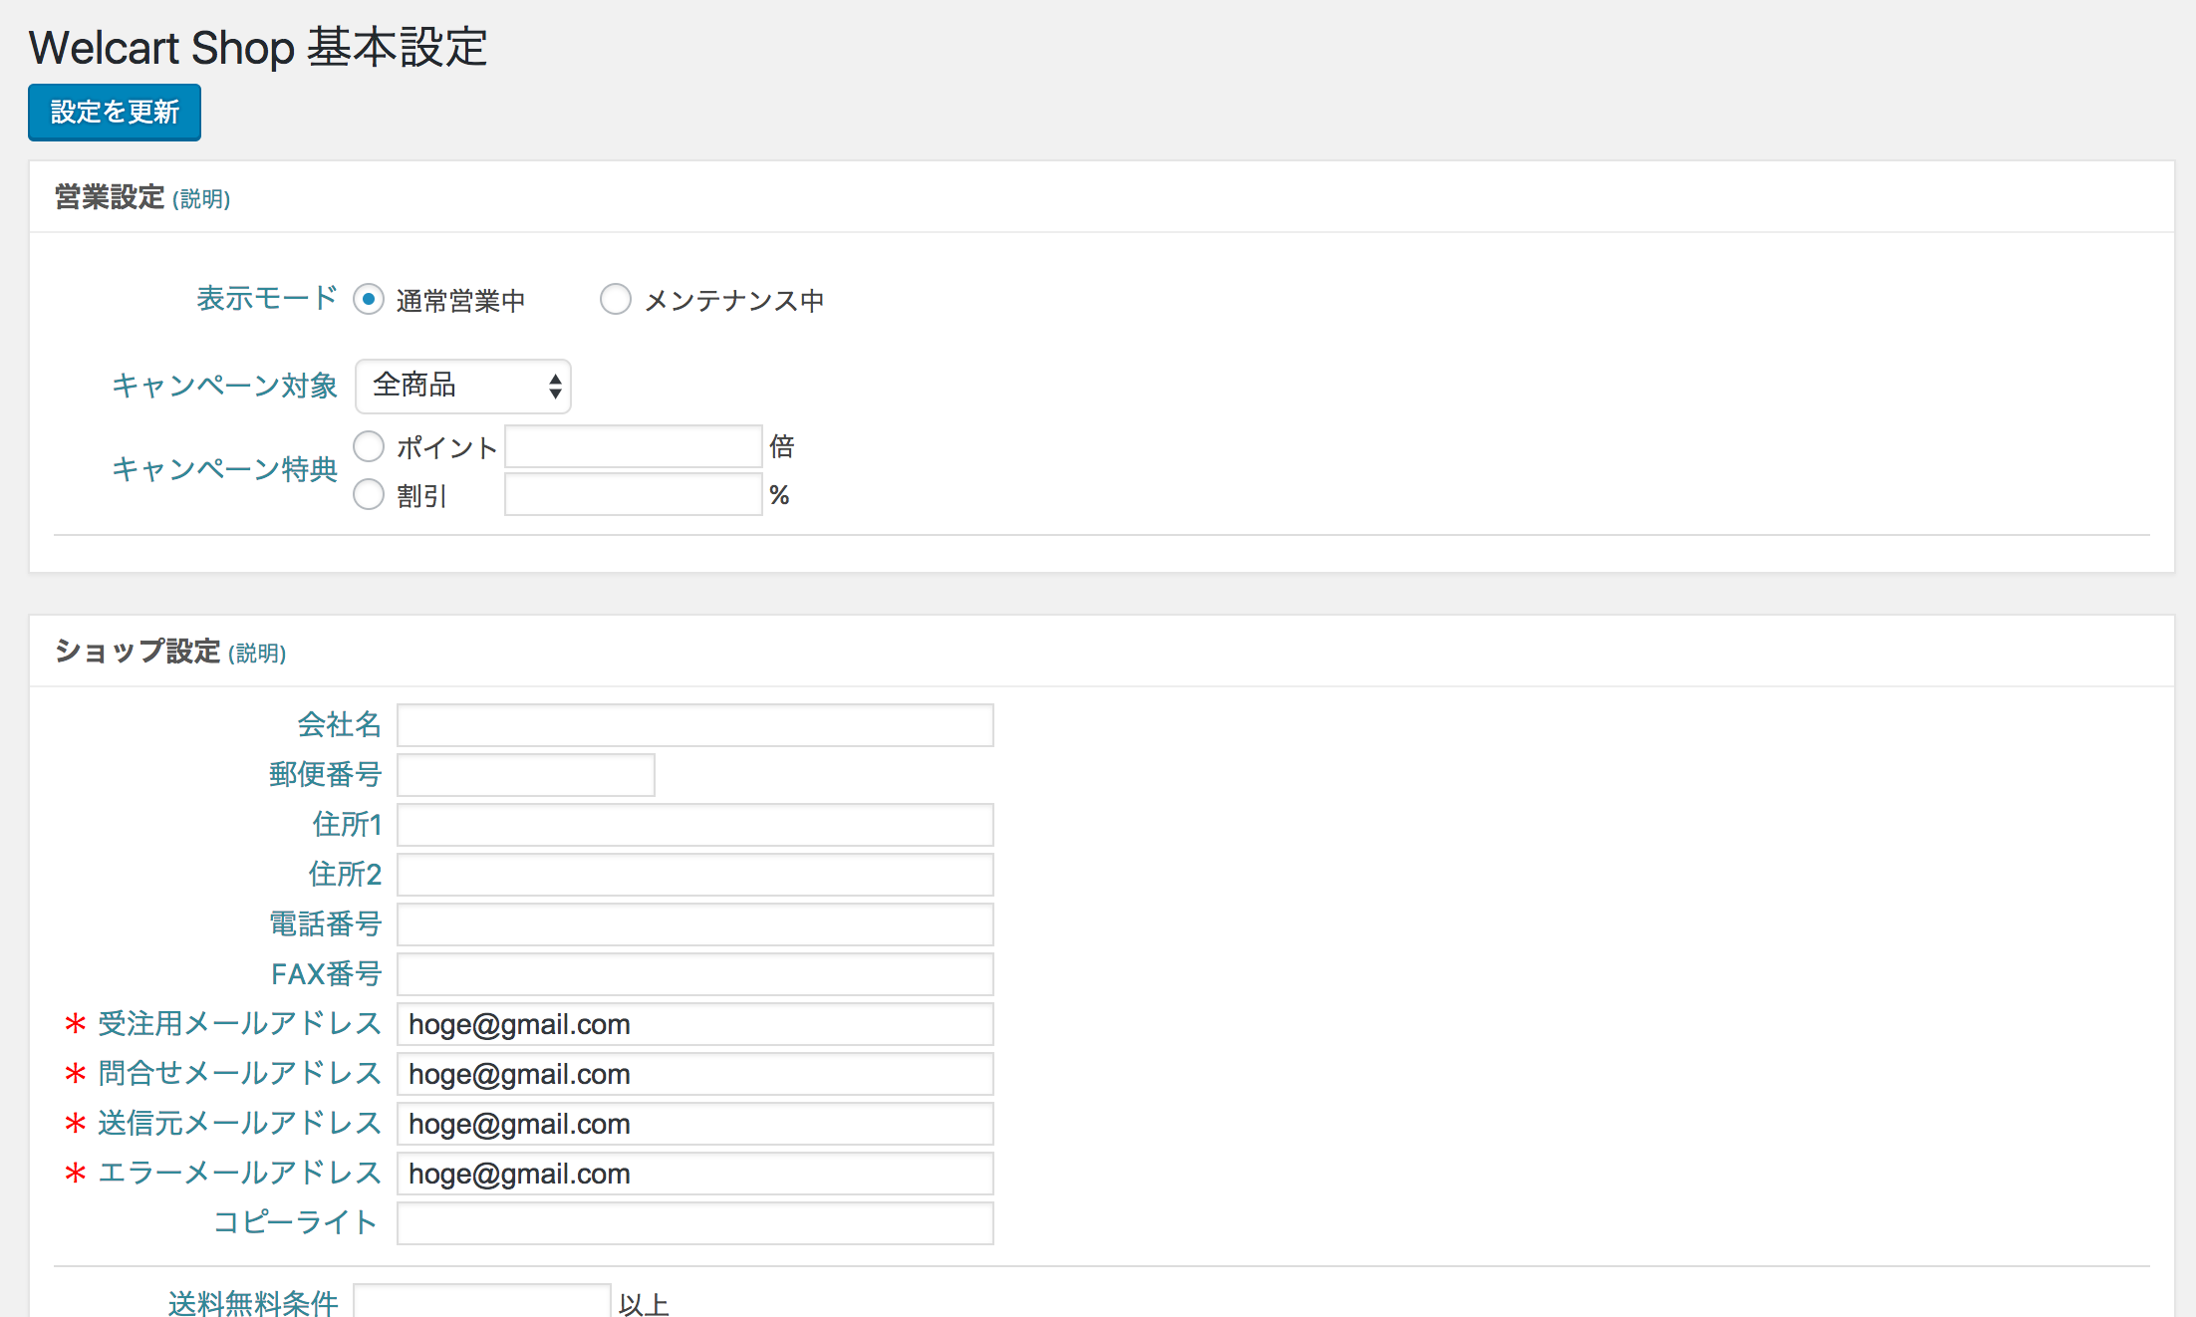
Task: Click into the 送料無料条件 amount field
Action: (482, 1301)
